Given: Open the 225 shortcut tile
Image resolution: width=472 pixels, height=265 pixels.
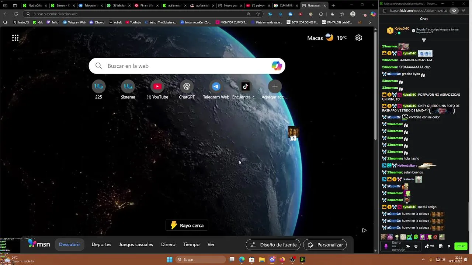Looking at the screenshot, I should pyautogui.click(x=98, y=90).
